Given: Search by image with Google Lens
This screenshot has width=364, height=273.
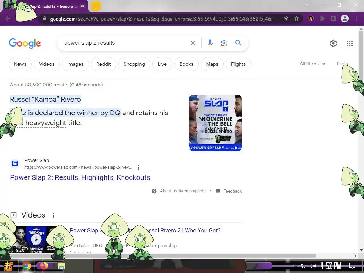Looking at the screenshot, I should pyautogui.click(x=224, y=43).
